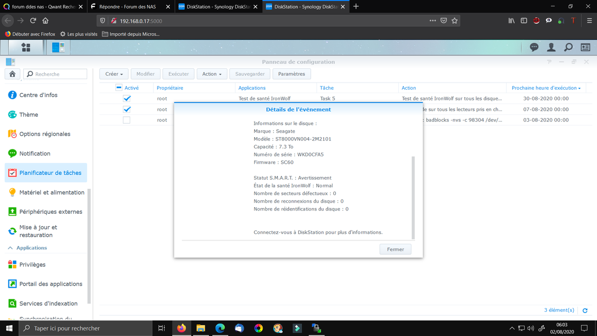Go back in Firefox navigation
Image resolution: width=597 pixels, height=336 pixels.
pyautogui.click(x=7, y=21)
